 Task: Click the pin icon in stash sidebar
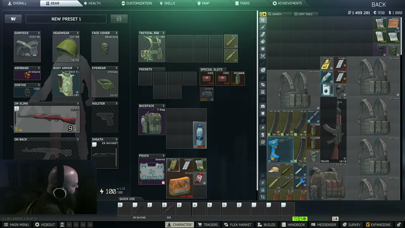click(263, 183)
